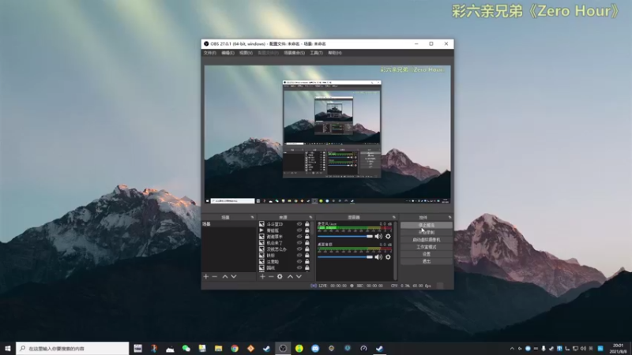Toggle lock of the second source
This screenshot has width=632, height=355.
tap(307, 230)
